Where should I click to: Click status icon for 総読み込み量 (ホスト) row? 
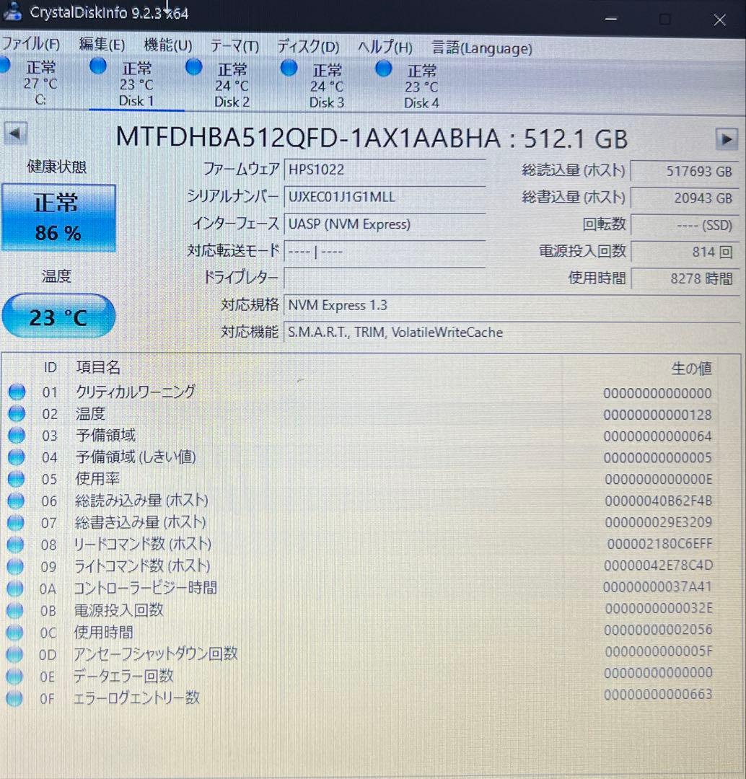16,501
